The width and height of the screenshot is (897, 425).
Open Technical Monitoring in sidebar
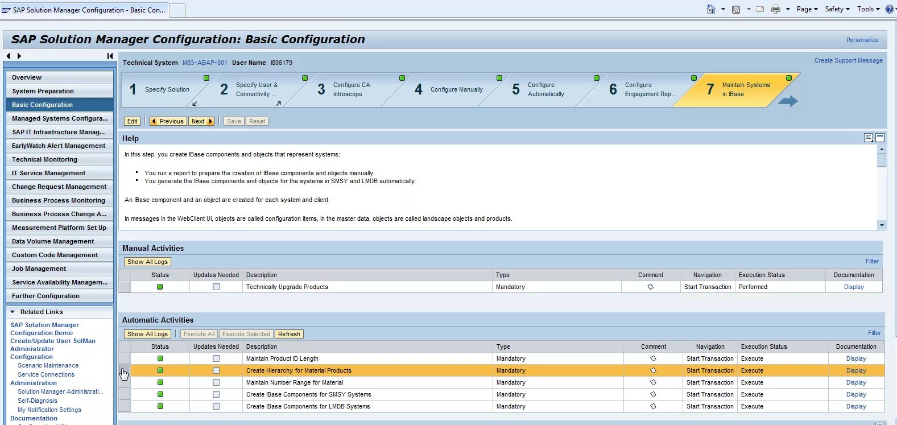(60, 159)
